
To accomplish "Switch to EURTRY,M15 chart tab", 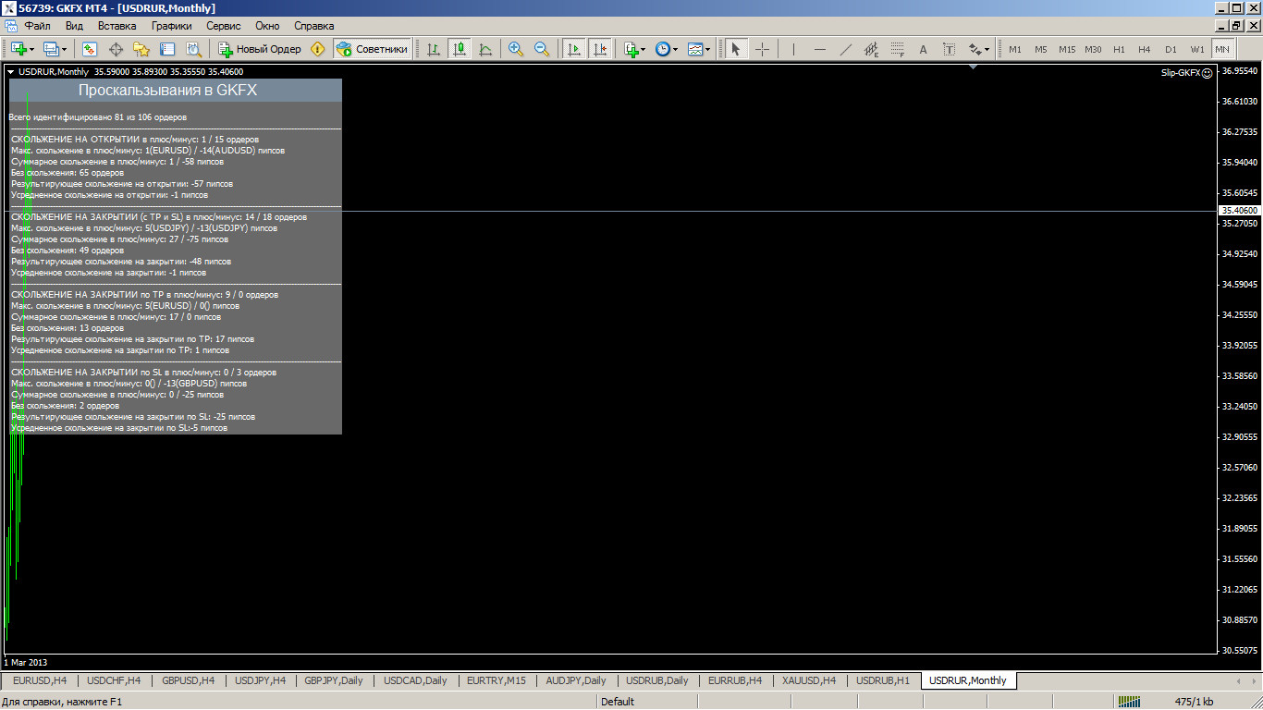I will click(x=496, y=680).
